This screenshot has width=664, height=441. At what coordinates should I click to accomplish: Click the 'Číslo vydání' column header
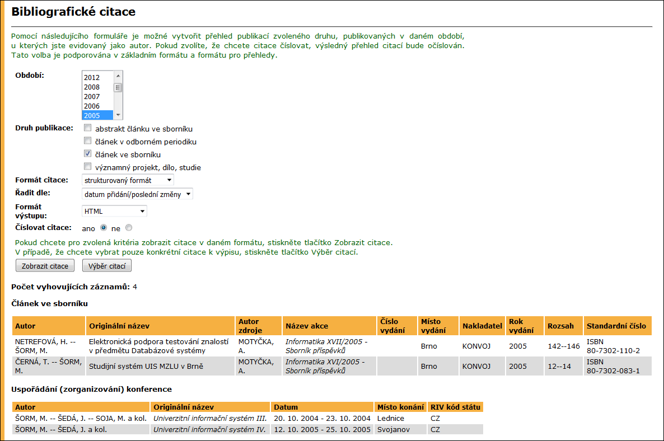tap(397, 326)
